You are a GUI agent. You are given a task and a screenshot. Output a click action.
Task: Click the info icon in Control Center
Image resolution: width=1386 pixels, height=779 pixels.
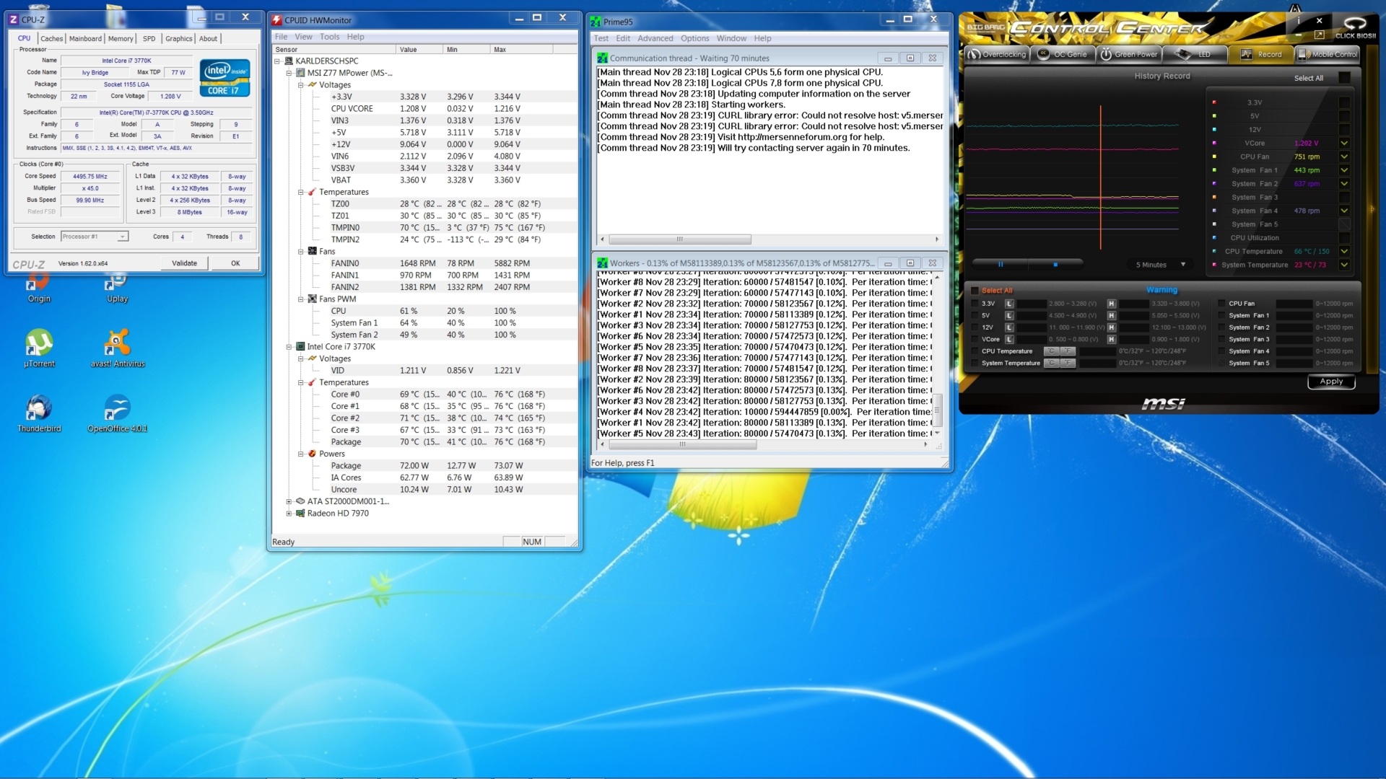click(x=1299, y=21)
